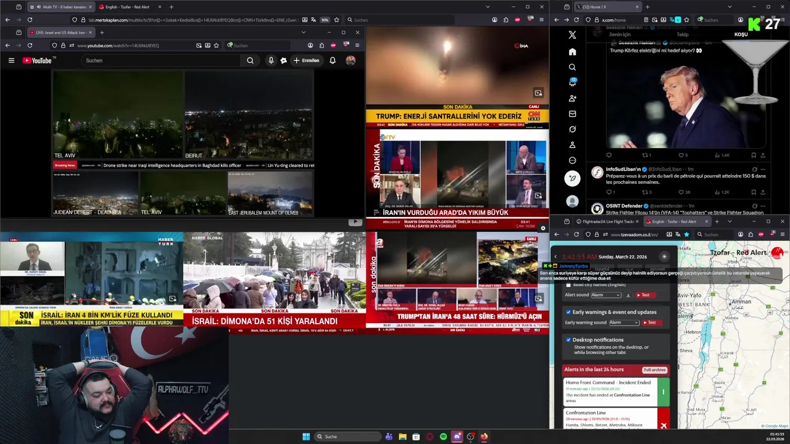The image size is (790, 444).
Task: Open the Tzofar browser application menu
Action: 783,234
